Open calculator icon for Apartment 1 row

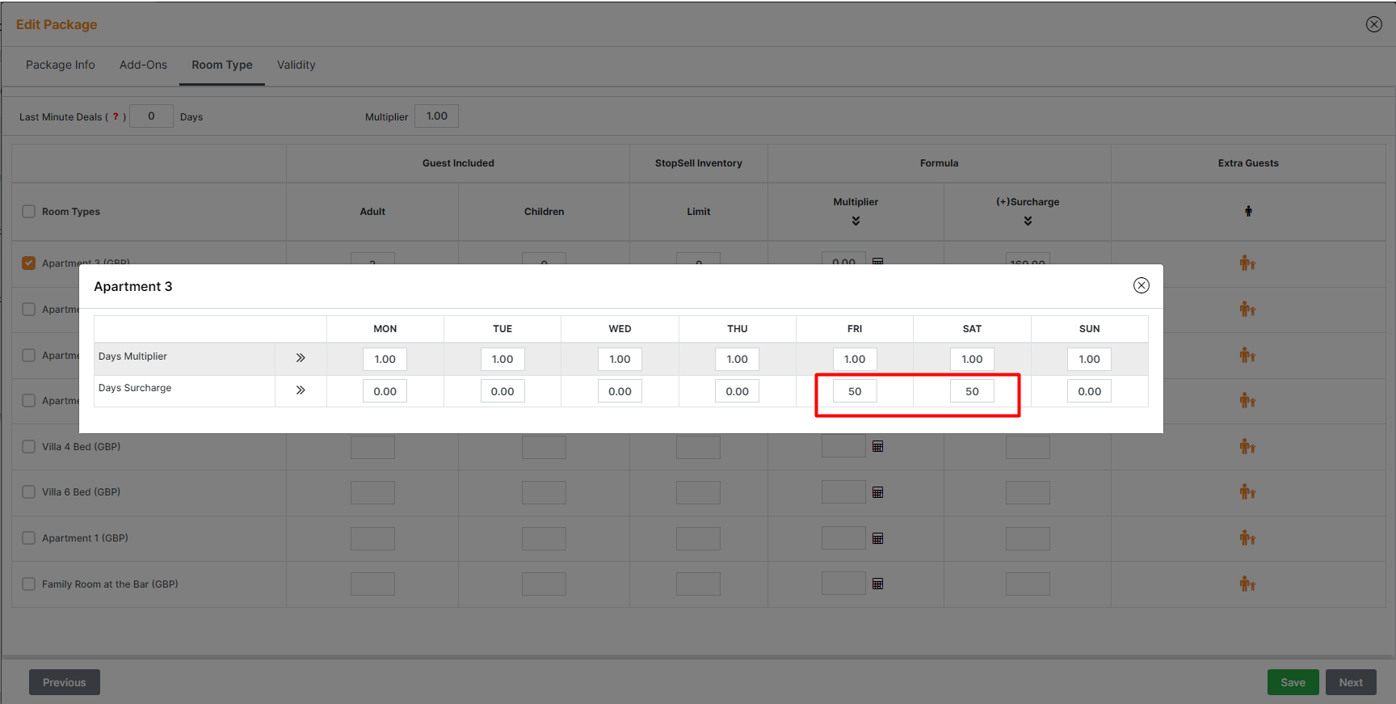877,538
